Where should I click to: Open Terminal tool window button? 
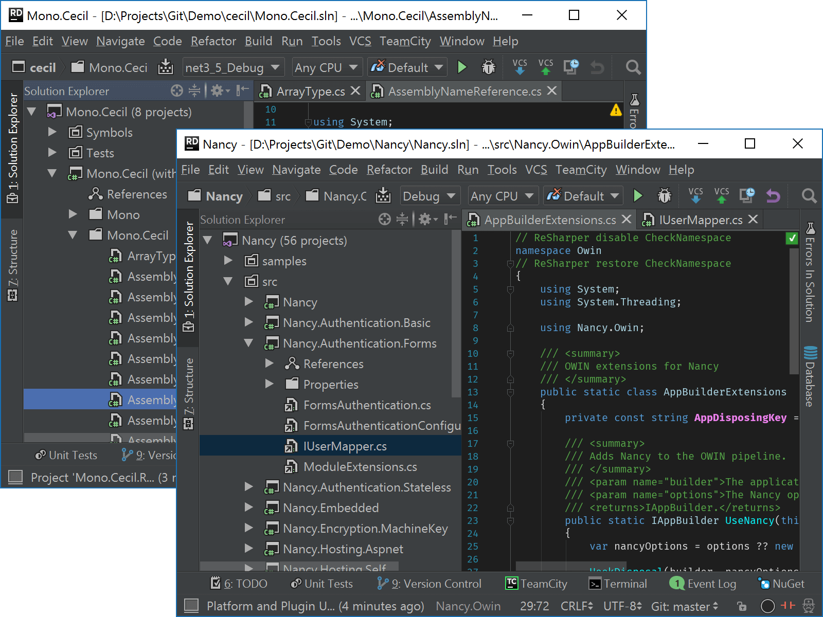[x=618, y=584]
